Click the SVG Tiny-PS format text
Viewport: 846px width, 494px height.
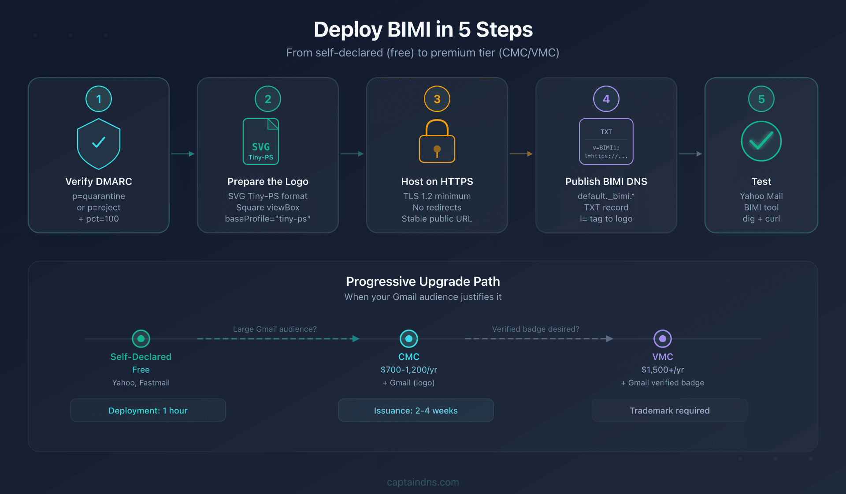pyautogui.click(x=268, y=196)
